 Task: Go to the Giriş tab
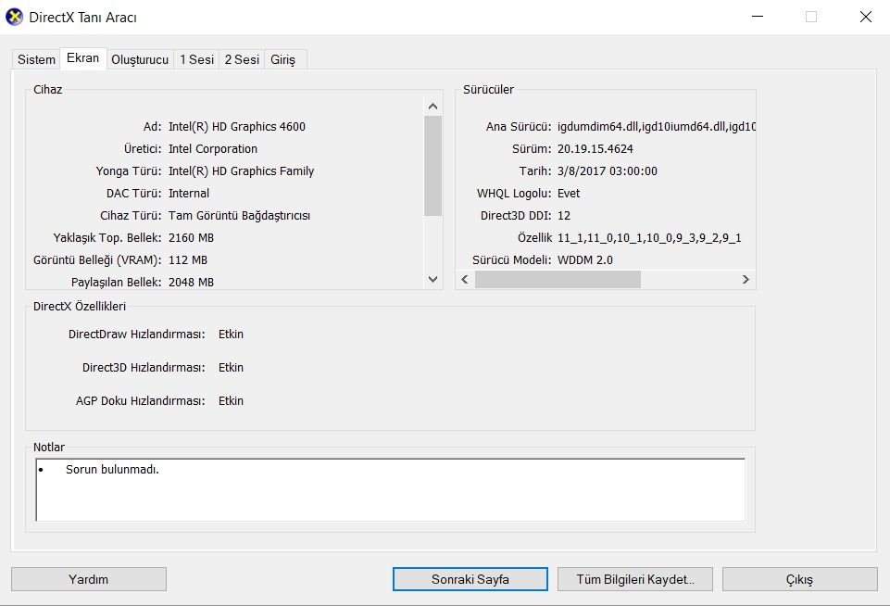tap(282, 59)
